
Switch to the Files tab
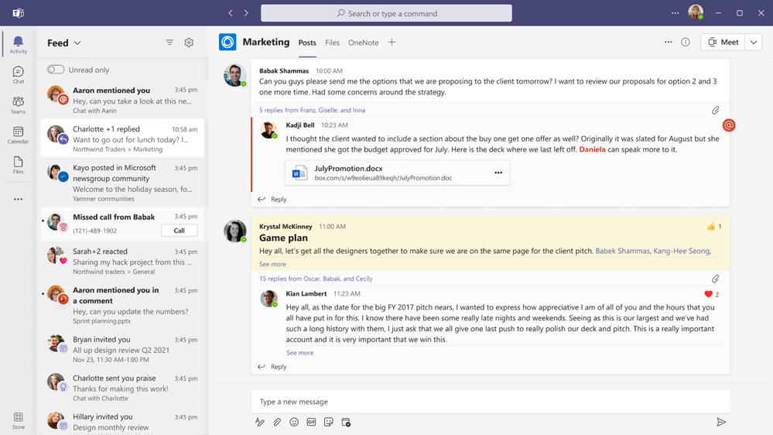[x=332, y=43]
